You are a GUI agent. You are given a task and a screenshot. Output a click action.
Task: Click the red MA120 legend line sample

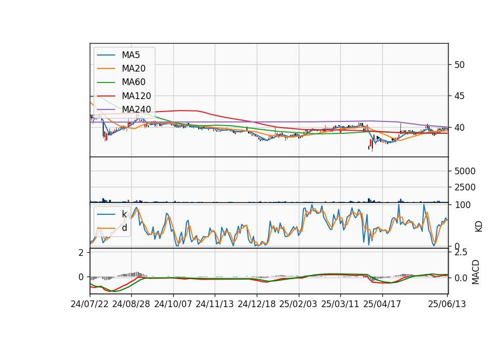point(106,96)
